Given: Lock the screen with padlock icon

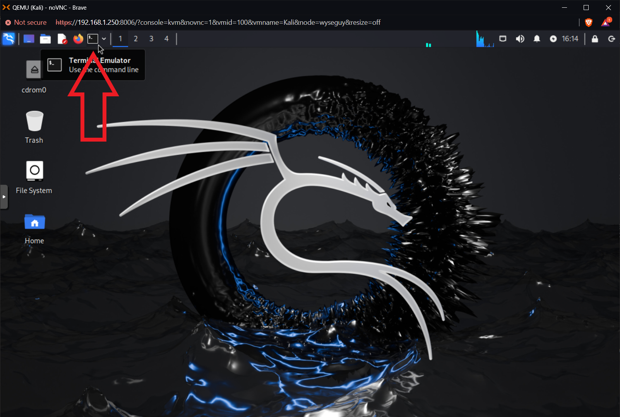Looking at the screenshot, I should coord(595,39).
